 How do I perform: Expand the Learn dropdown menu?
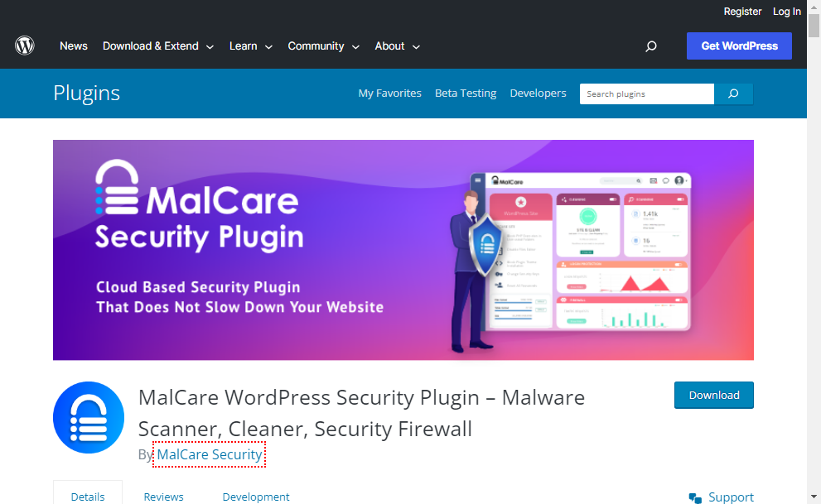point(251,46)
